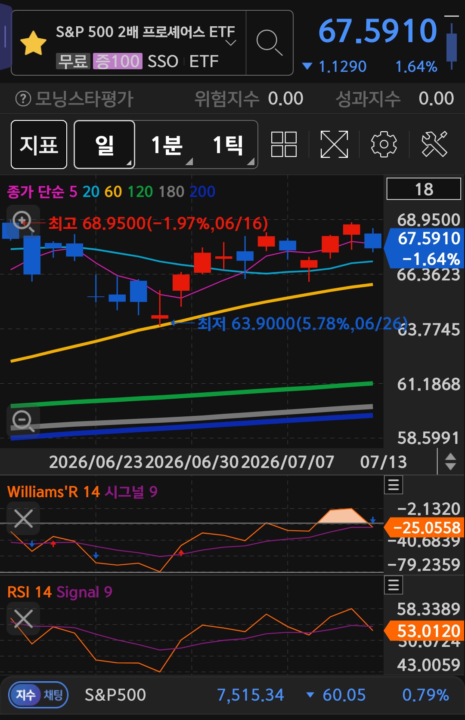This screenshot has width=465, height=720.
Task: Open the stock search magnifier
Action: (270, 43)
